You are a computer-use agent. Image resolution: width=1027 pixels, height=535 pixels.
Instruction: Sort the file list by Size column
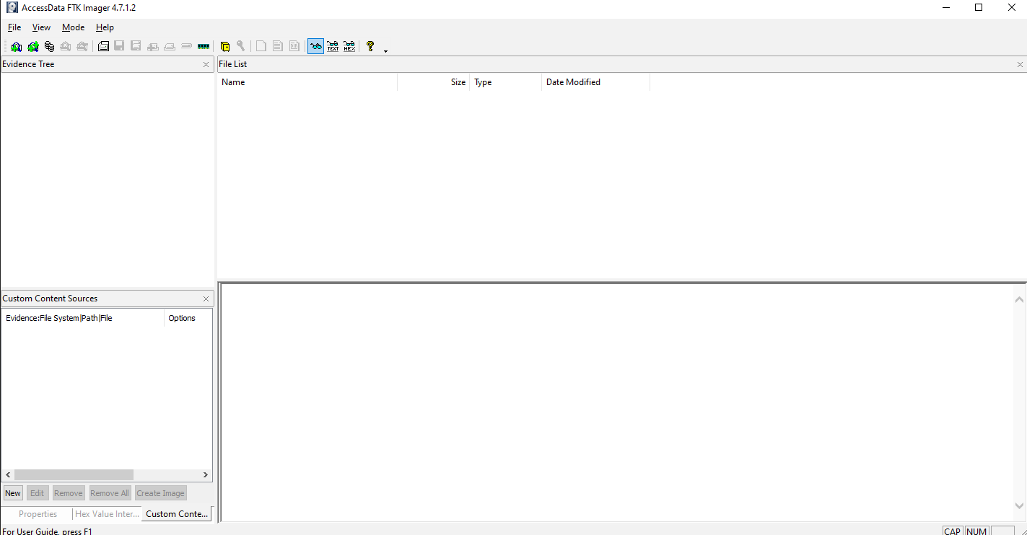pos(434,82)
